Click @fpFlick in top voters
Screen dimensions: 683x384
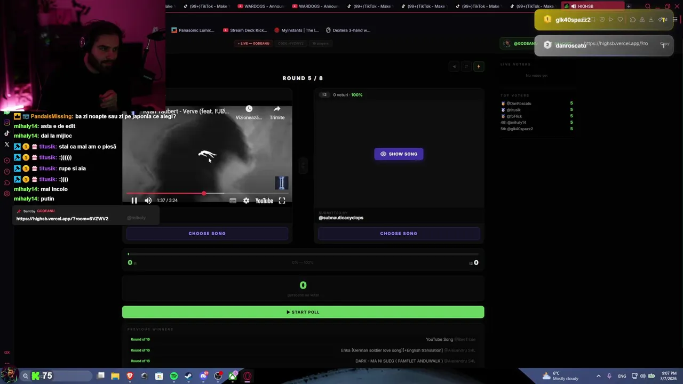[x=514, y=116]
